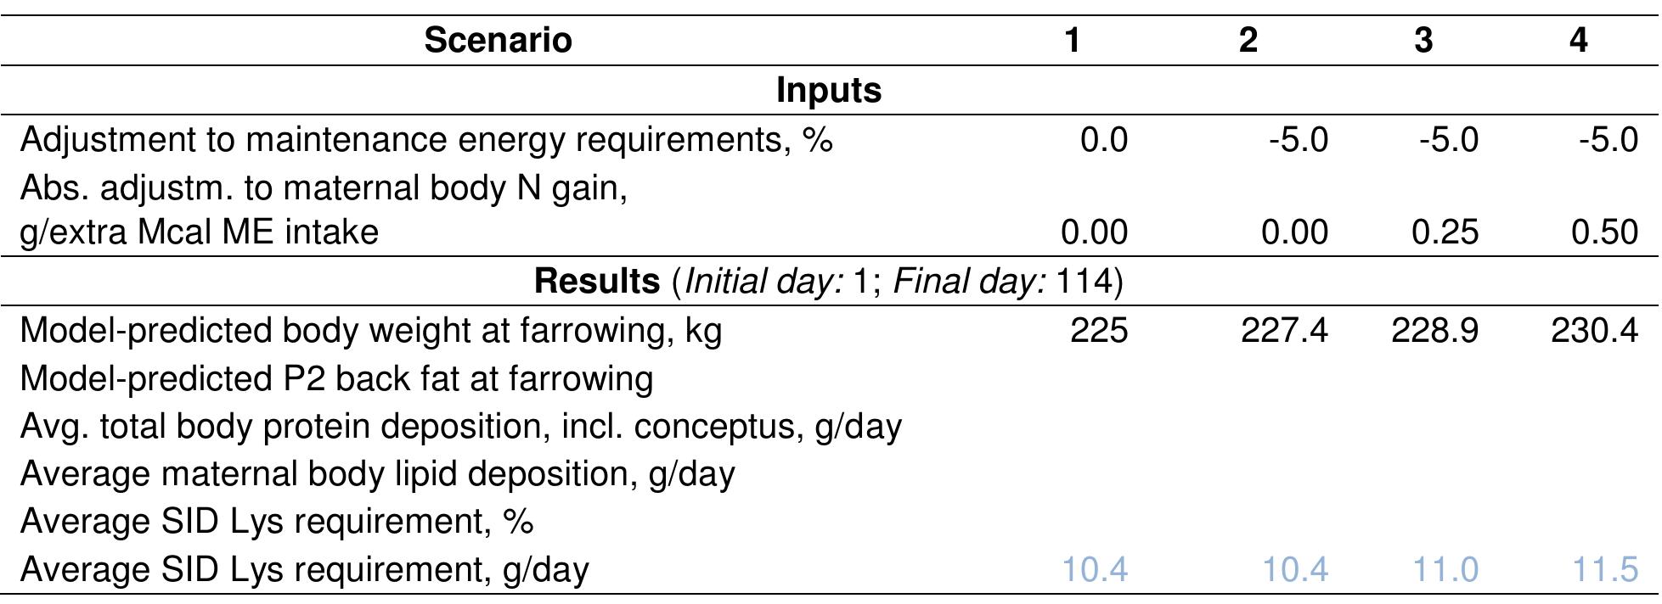Click the Scenario column header

click(x=498, y=40)
